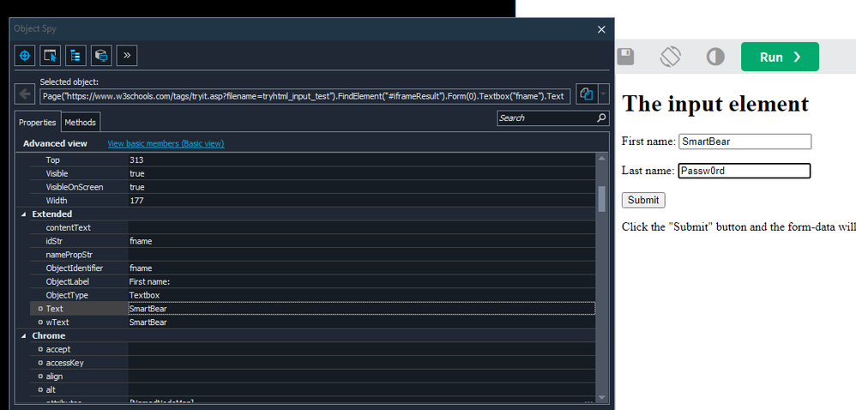
Task: Click the ObjectType value Textbox
Action: pyautogui.click(x=145, y=295)
